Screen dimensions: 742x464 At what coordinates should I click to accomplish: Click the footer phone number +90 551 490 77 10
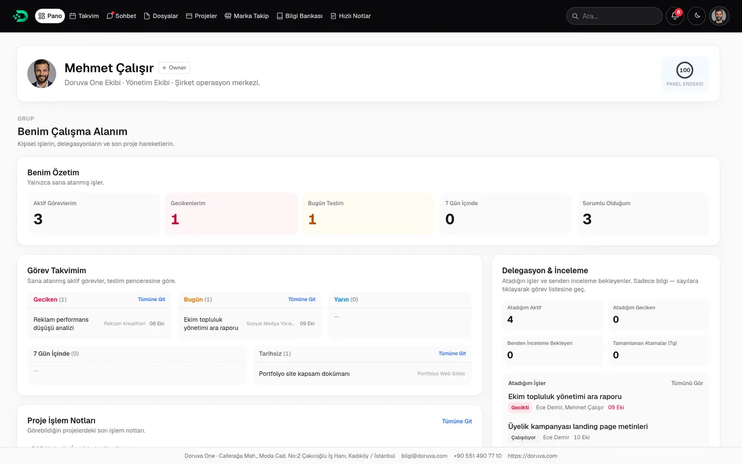478,456
